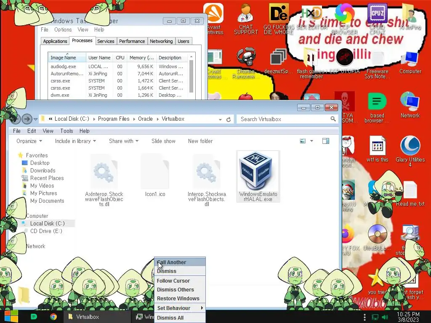The width and height of the screenshot is (431, 323).
Task: Switch to Task Manager Services tab
Action: [106, 41]
